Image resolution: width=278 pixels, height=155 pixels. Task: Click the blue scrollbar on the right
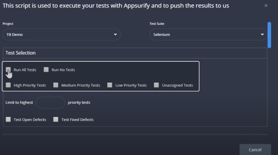(x=269, y=35)
